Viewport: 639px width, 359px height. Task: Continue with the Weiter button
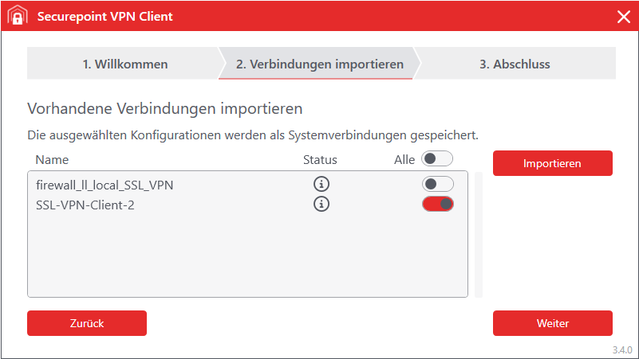click(553, 323)
